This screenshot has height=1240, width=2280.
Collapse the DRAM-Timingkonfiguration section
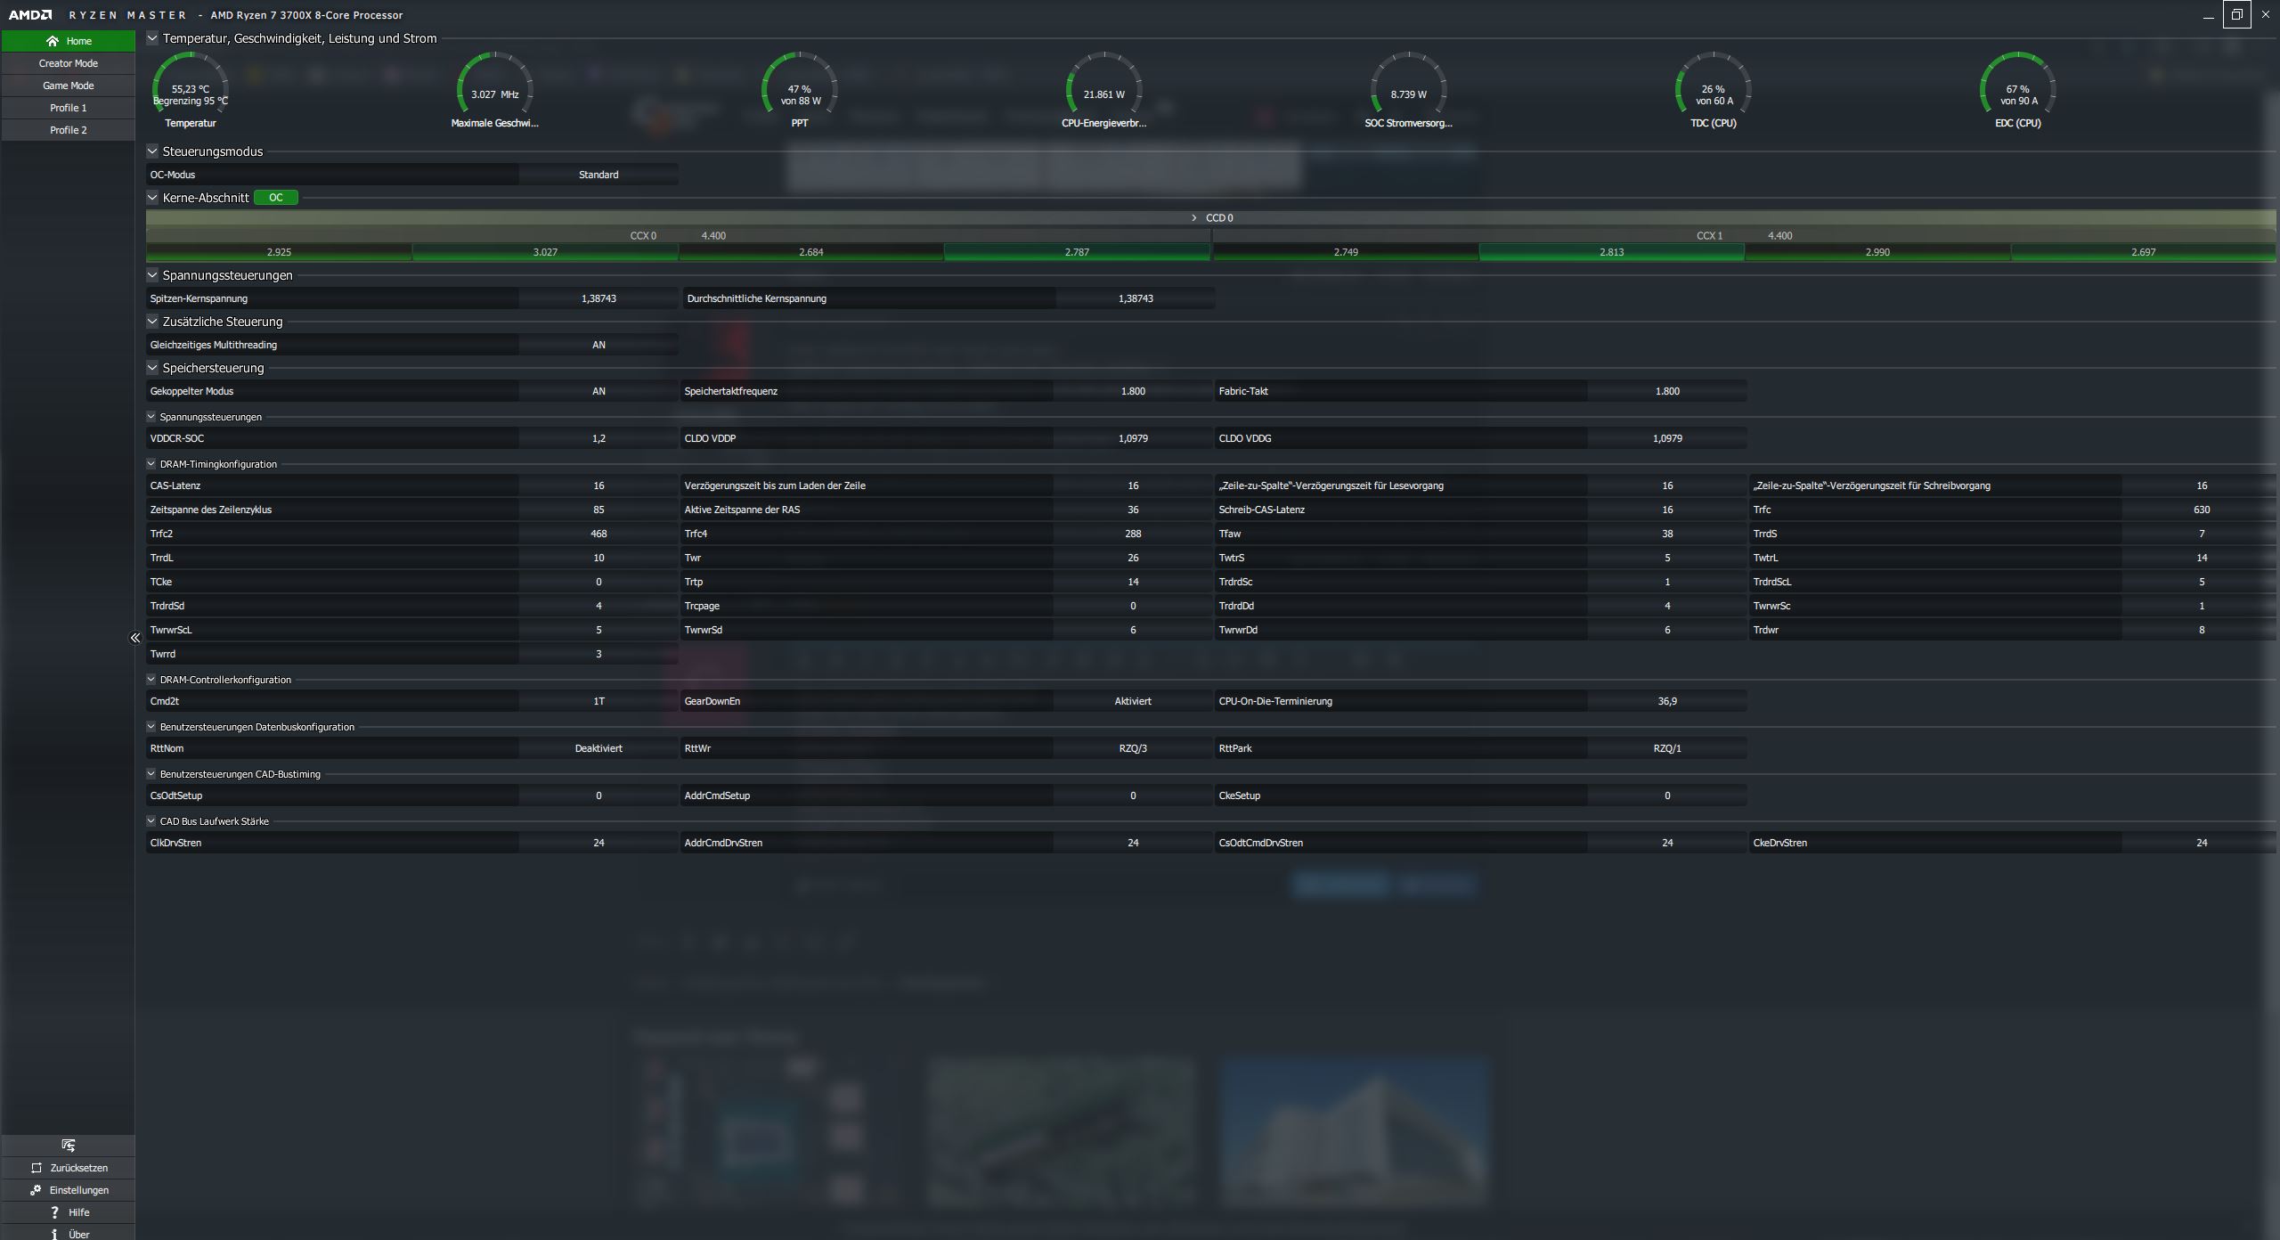click(x=151, y=464)
